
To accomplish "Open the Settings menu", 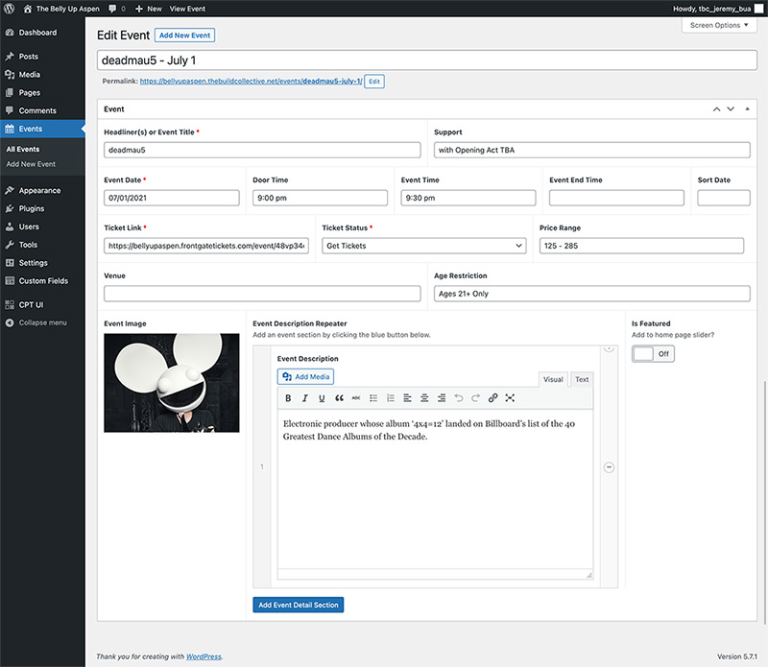I will pos(42,263).
